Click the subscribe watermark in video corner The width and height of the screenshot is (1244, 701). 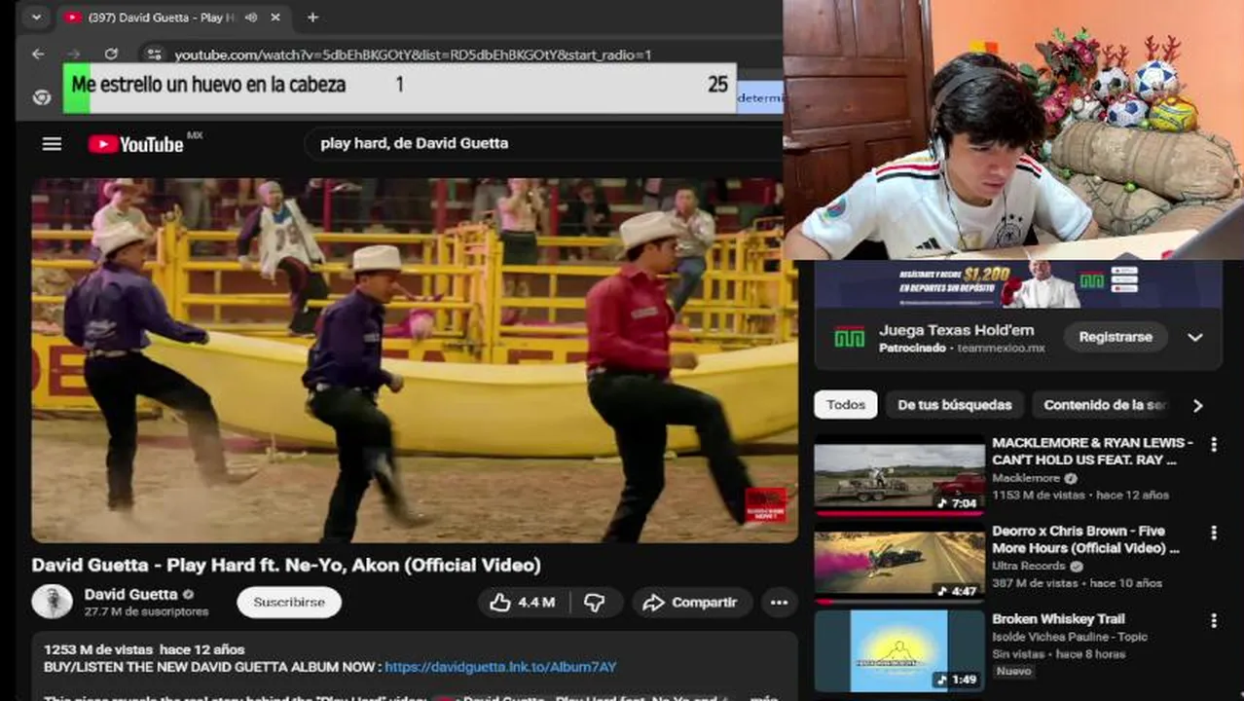point(766,504)
